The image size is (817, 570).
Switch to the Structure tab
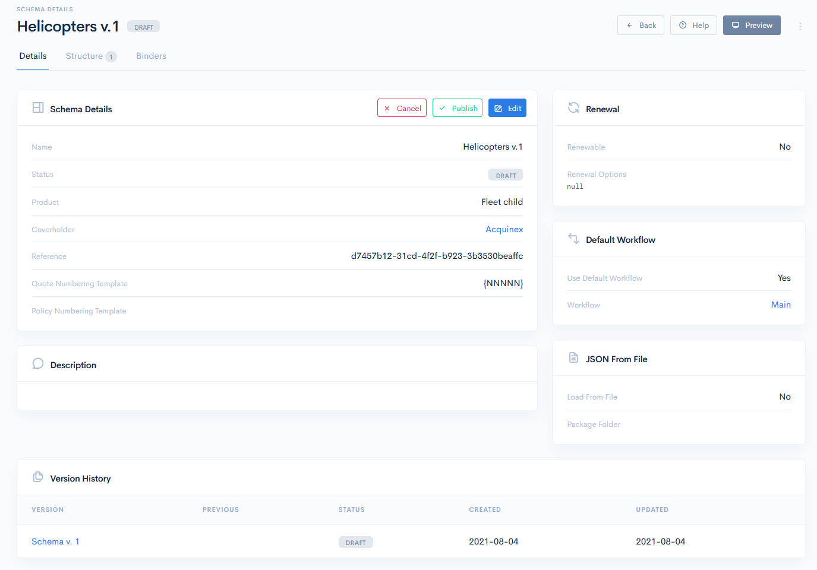pyautogui.click(x=84, y=56)
